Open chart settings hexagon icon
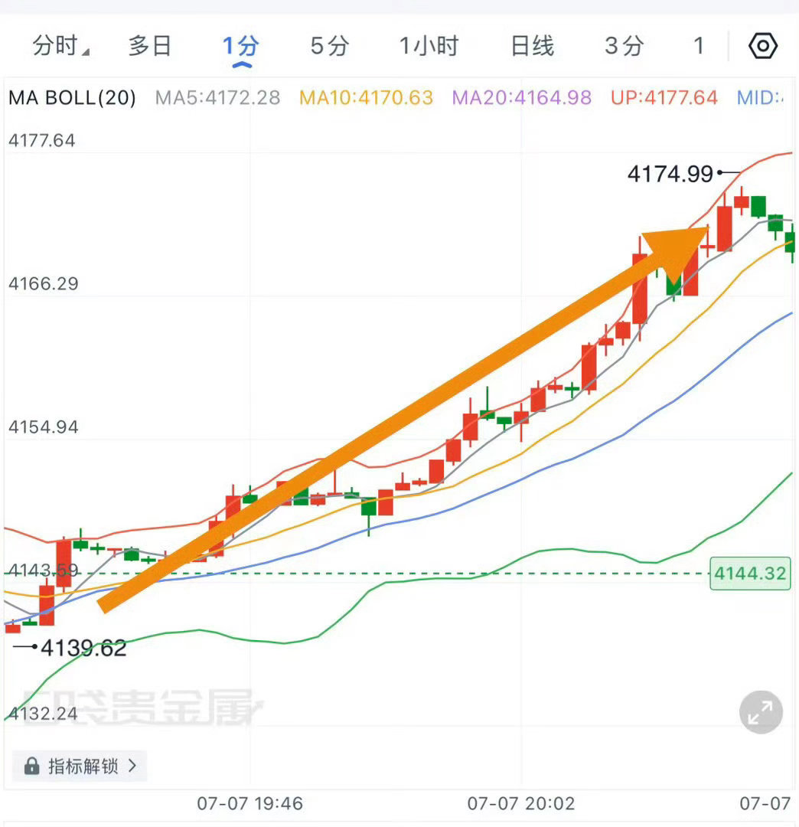Screen dimensions: 799x827 coord(762,46)
